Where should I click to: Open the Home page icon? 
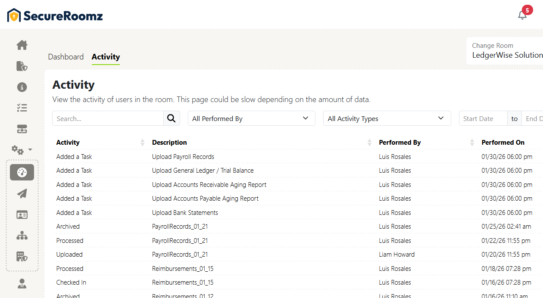pos(22,45)
